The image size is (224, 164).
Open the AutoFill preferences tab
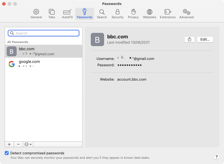click(x=67, y=14)
